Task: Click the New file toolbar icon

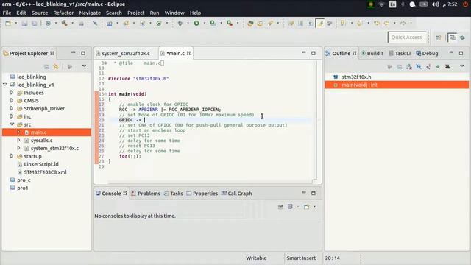Action: pyautogui.click(x=8, y=23)
